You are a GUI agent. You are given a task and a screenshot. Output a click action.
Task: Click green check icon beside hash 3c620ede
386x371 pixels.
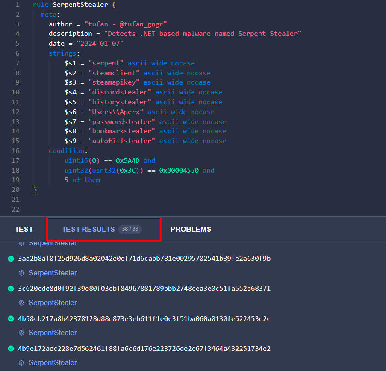point(11,289)
